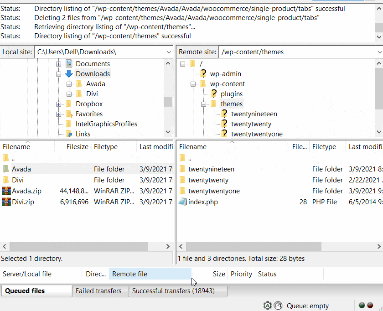This screenshot has height=311, width=383.
Task: Click the blue Downloads arrow icon in tree
Action: (x=69, y=74)
